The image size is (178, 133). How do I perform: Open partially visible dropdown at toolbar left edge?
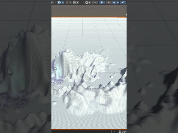pyautogui.click(x=52, y=2)
